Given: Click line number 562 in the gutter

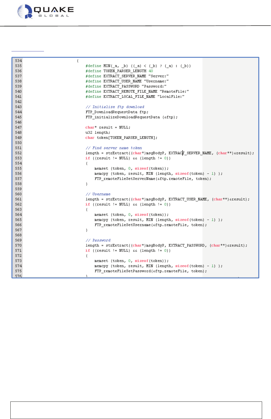Looking at the screenshot, I should tap(18, 204).
